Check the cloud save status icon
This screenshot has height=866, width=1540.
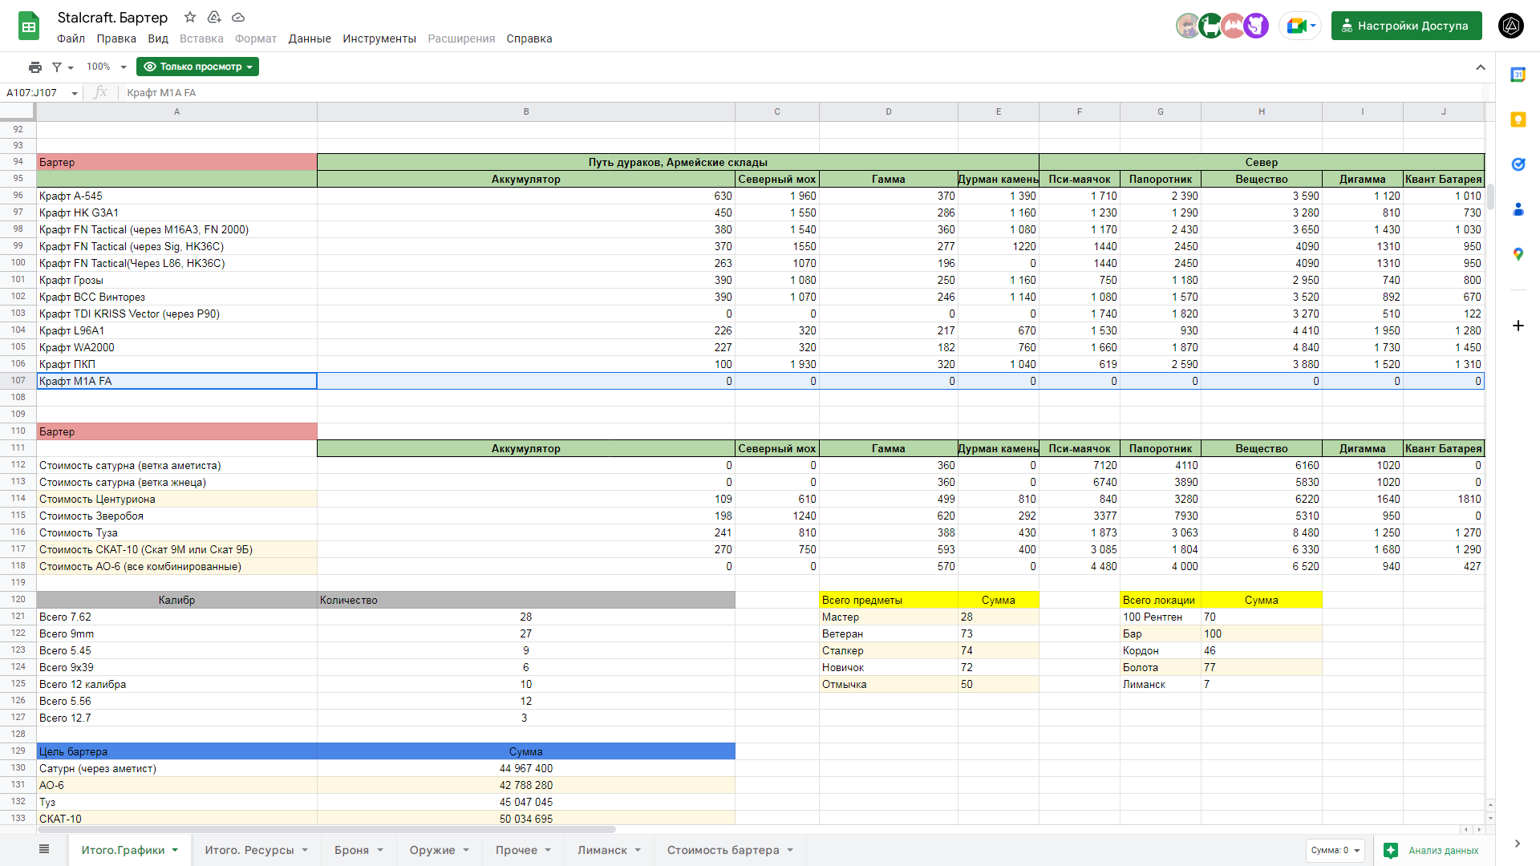[x=238, y=17]
